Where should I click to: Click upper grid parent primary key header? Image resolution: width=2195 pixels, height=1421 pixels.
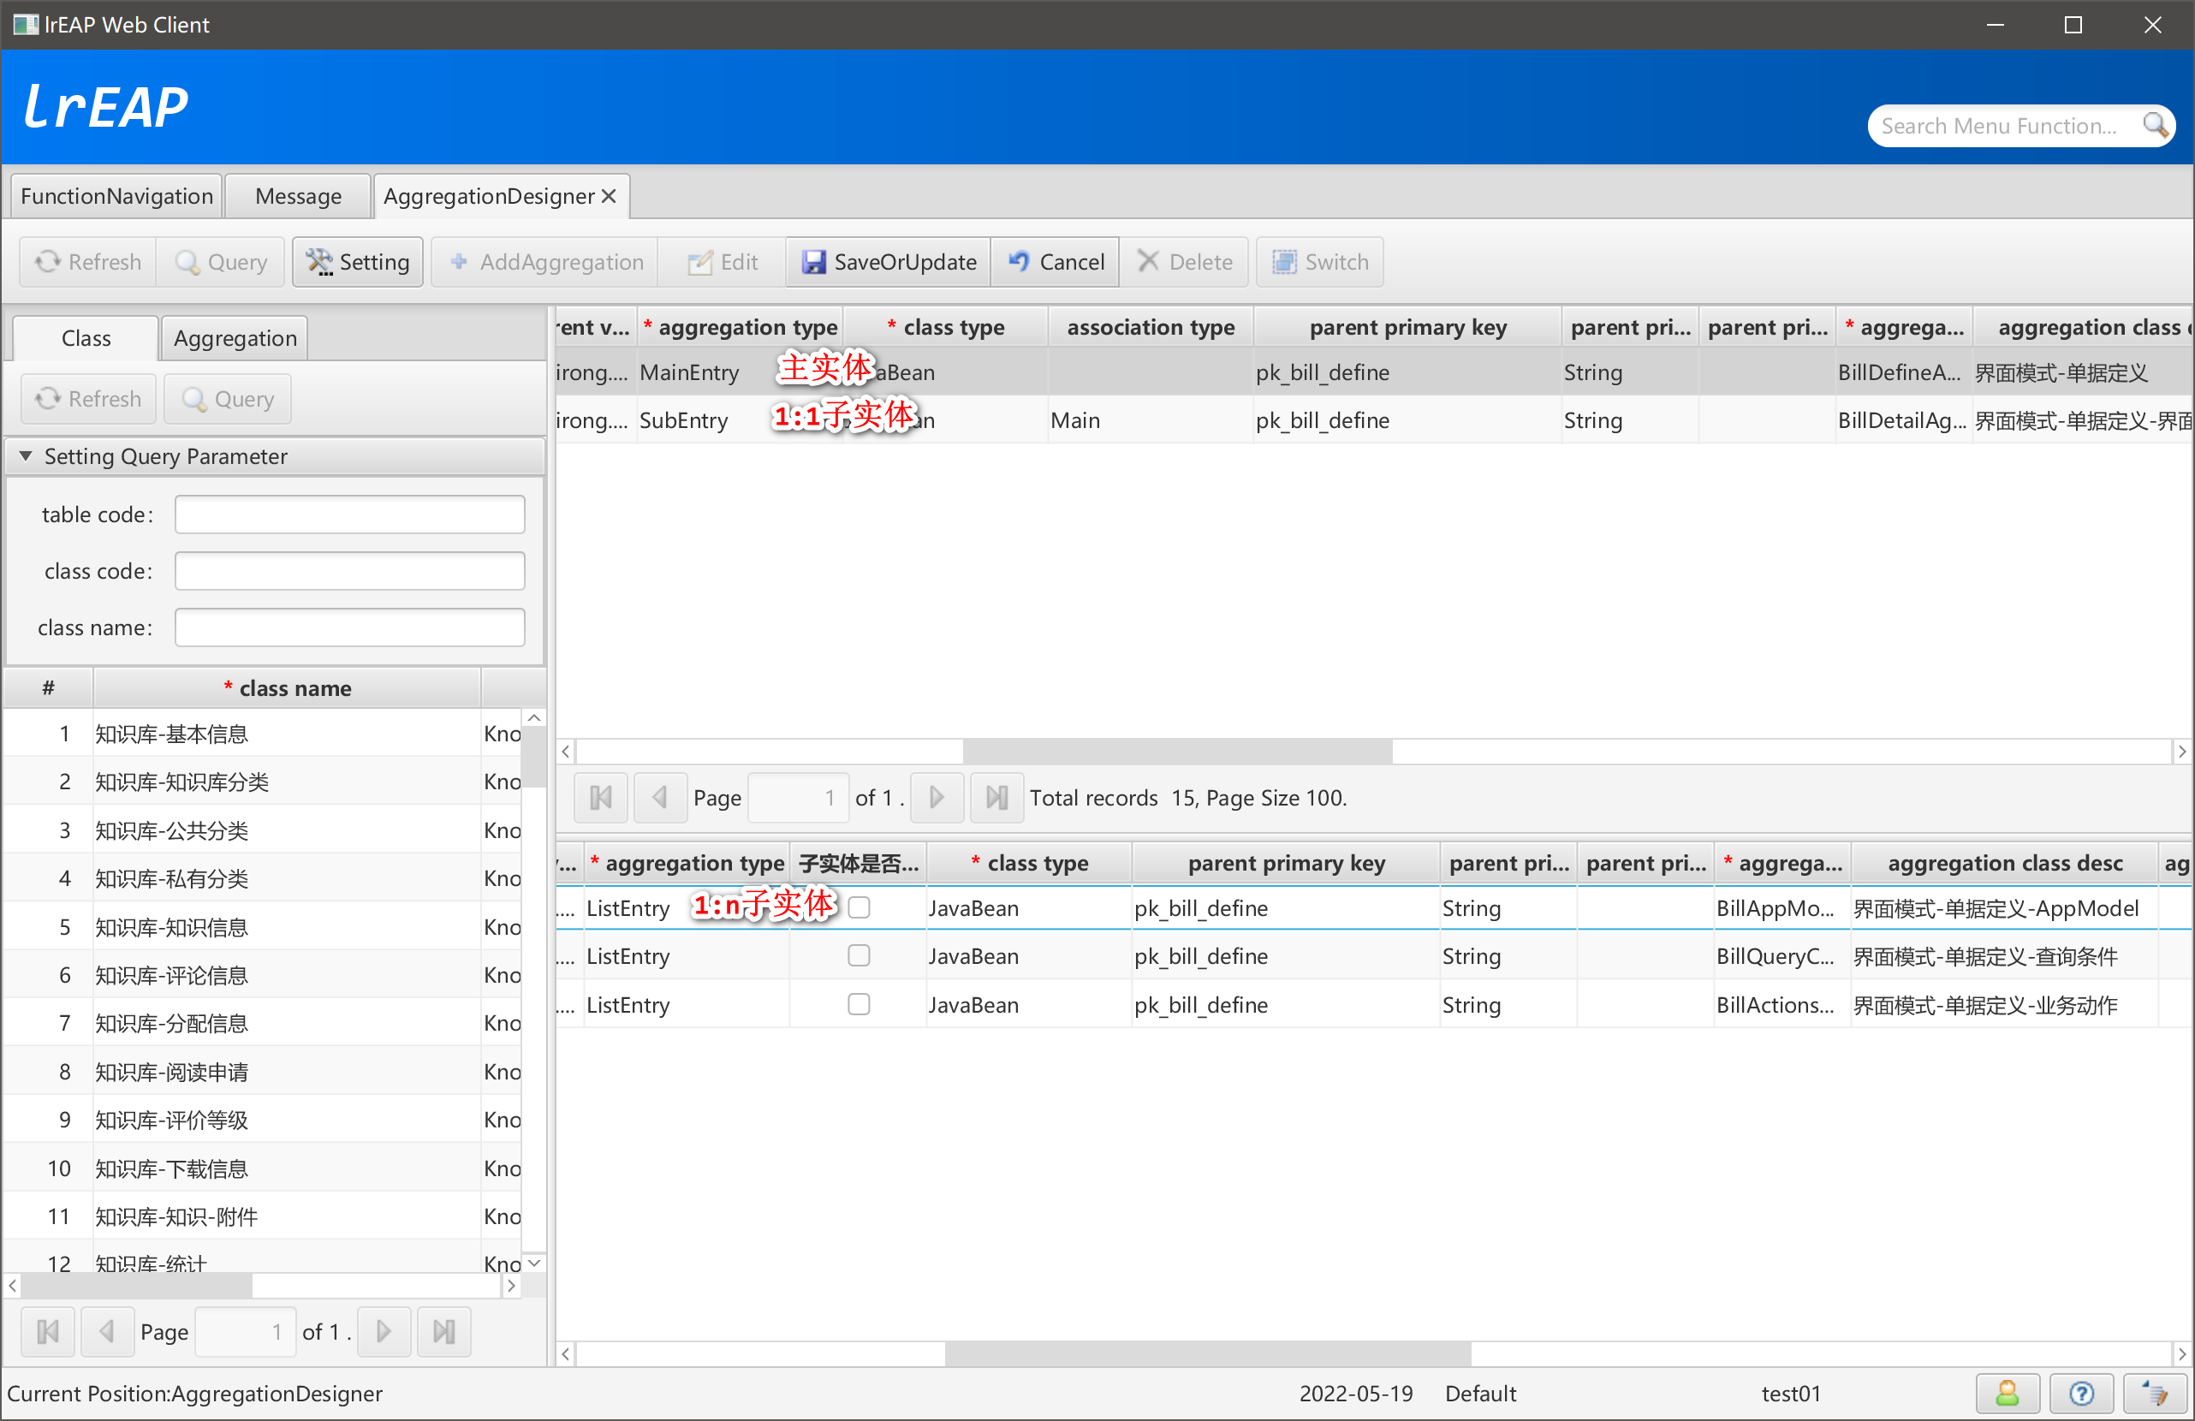[1407, 327]
